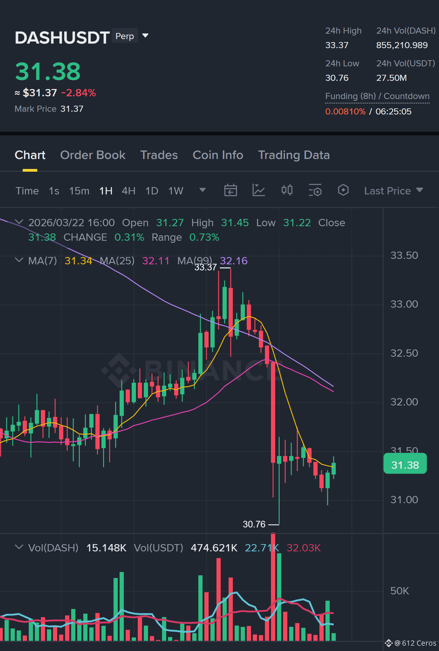The height and width of the screenshot is (651, 439).
Task: Switch to the Trading Data tab
Action: [294, 155]
